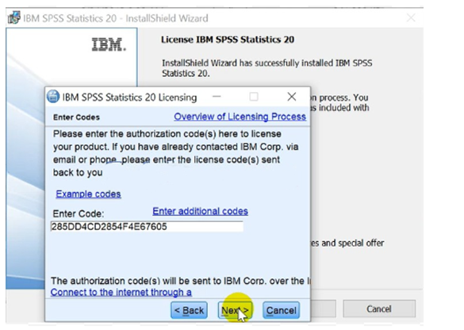
Task: Click the Enter additional codes link
Action: 200,211
